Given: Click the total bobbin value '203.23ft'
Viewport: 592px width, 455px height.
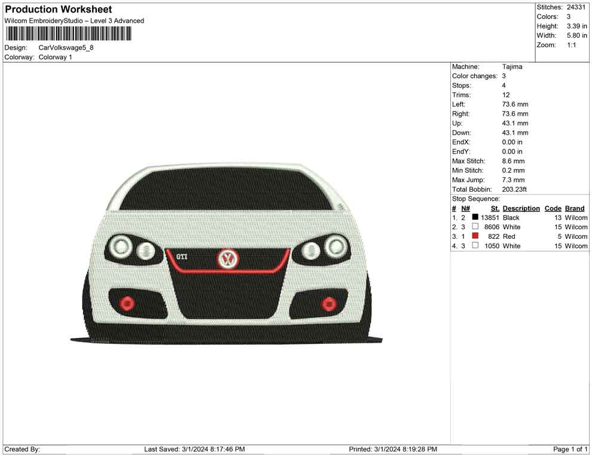Looking at the screenshot, I should tap(514, 189).
